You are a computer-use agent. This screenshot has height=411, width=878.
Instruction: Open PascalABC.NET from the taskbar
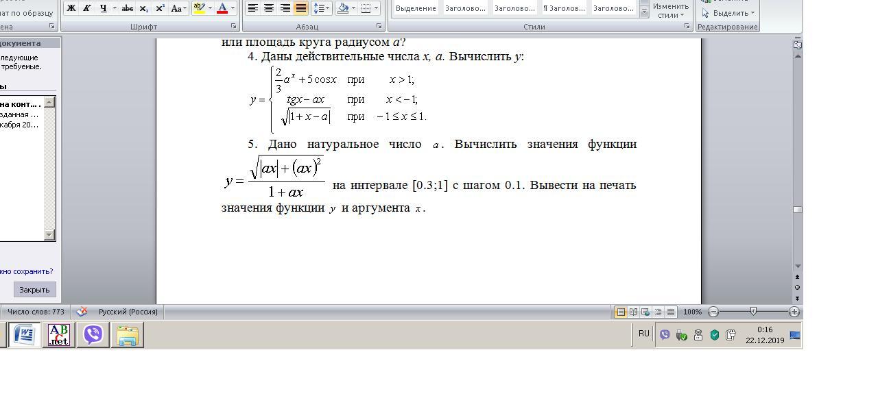click(x=59, y=335)
